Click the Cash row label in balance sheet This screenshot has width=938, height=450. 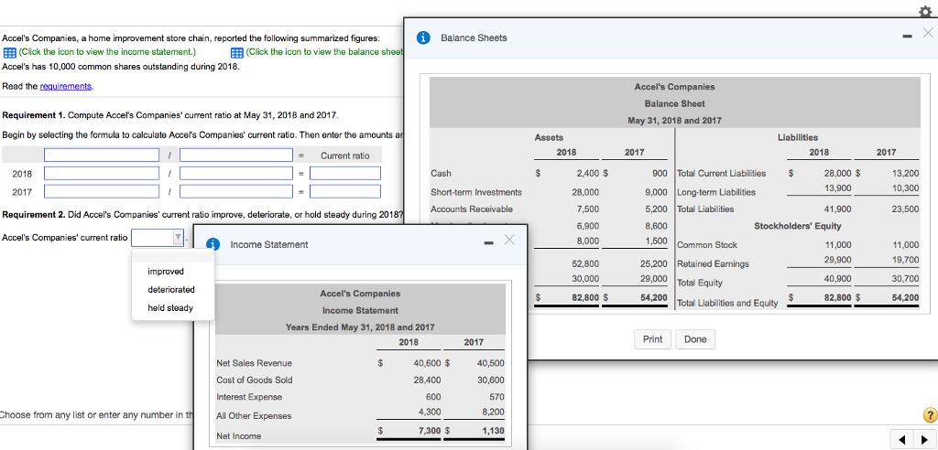441,173
